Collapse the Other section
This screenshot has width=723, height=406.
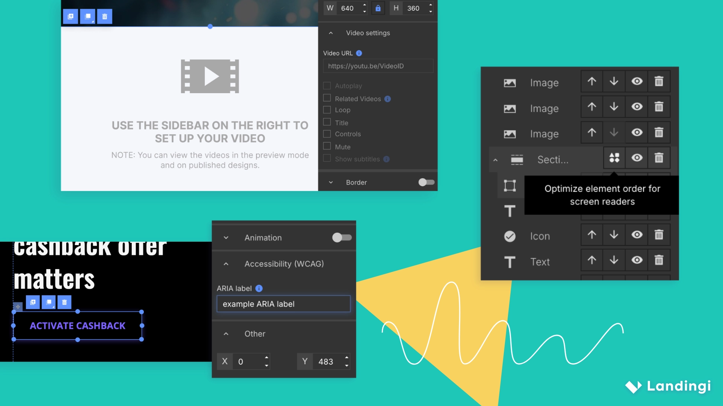[x=226, y=334]
